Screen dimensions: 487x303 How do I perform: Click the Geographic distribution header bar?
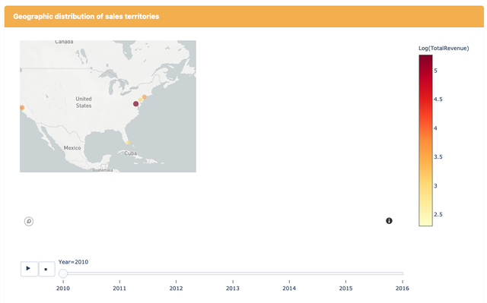point(244,17)
